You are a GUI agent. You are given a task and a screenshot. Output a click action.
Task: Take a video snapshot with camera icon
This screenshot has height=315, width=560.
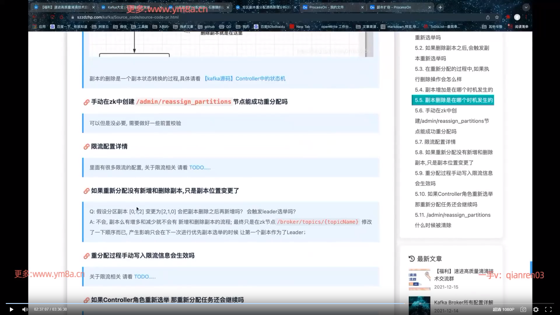(523, 309)
